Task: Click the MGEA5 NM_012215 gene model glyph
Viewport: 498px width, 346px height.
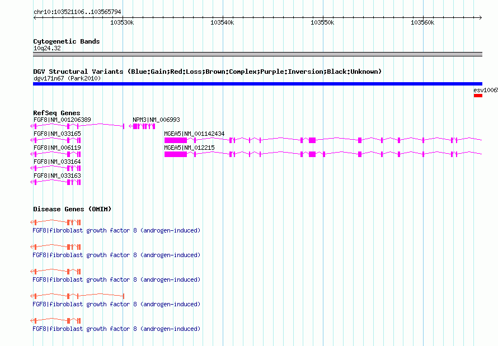Action: click(x=323, y=154)
